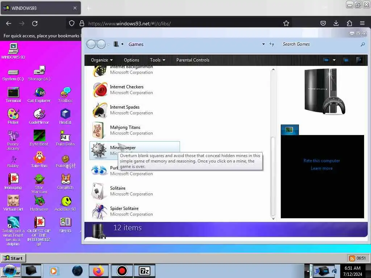Open recent pages dropdown beside nav buttons
The width and height of the screenshot is (371, 278).
[x=108, y=44]
